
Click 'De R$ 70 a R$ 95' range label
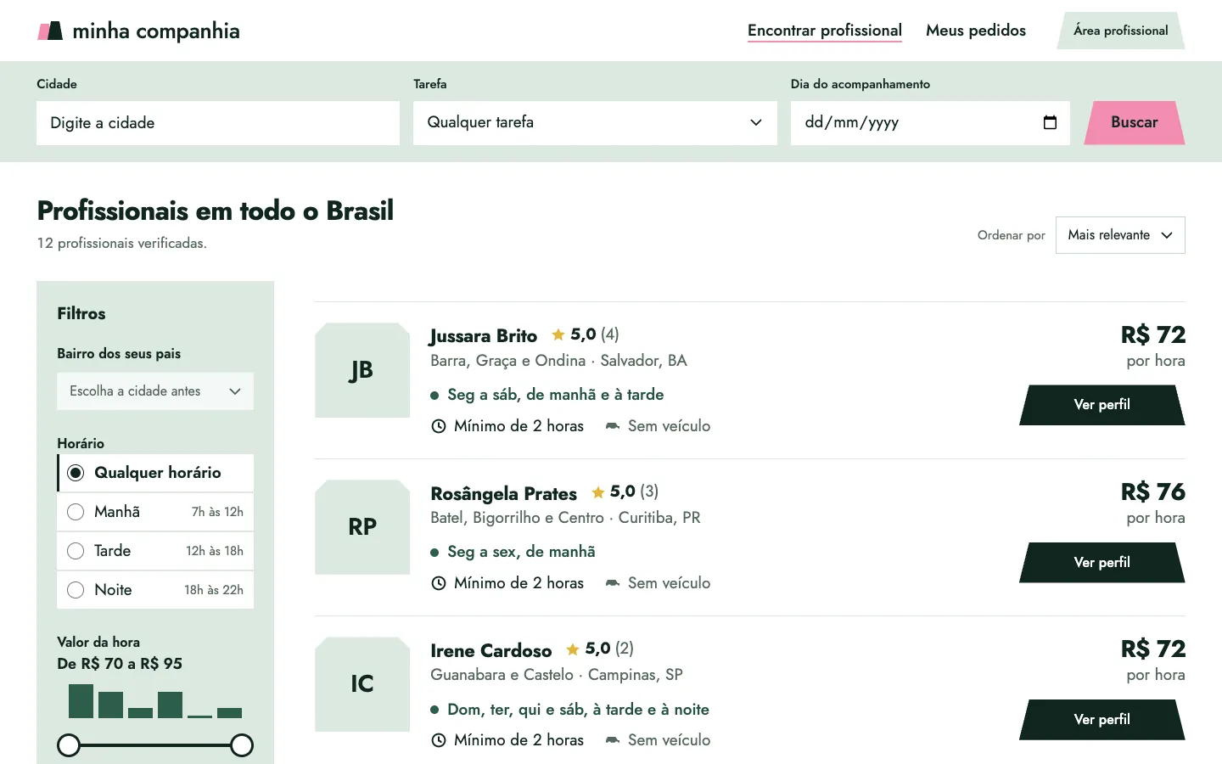(120, 664)
